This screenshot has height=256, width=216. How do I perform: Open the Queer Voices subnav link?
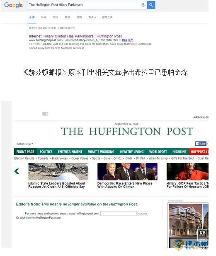pos(80,158)
